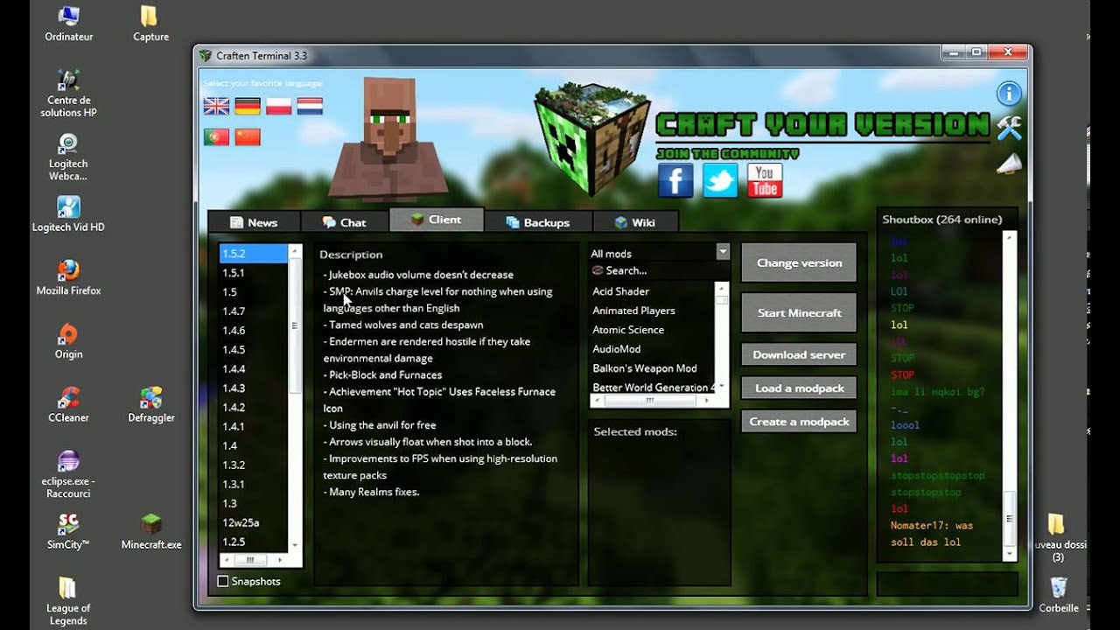Screen dimensions: 1120x630
Task: Select version 1.5.2 in list
Action: 254,254
